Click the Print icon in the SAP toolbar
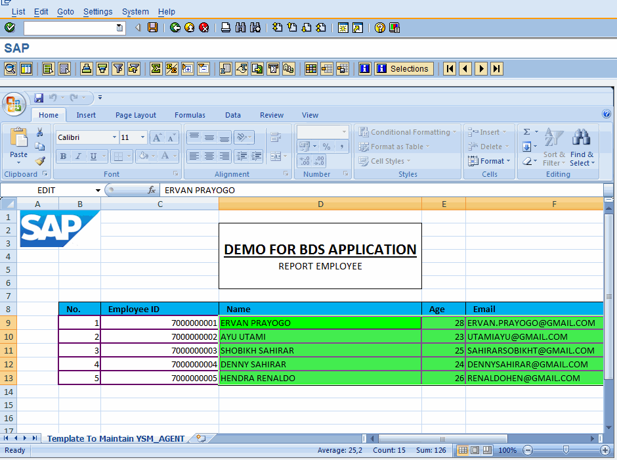The height and width of the screenshot is (460, 617). tap(226, 28)
